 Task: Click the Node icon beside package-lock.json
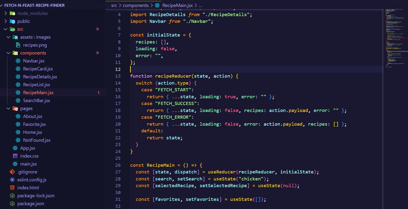click(12, 196)
